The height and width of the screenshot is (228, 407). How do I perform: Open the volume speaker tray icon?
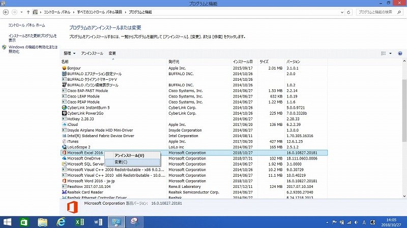coord(356,222)
